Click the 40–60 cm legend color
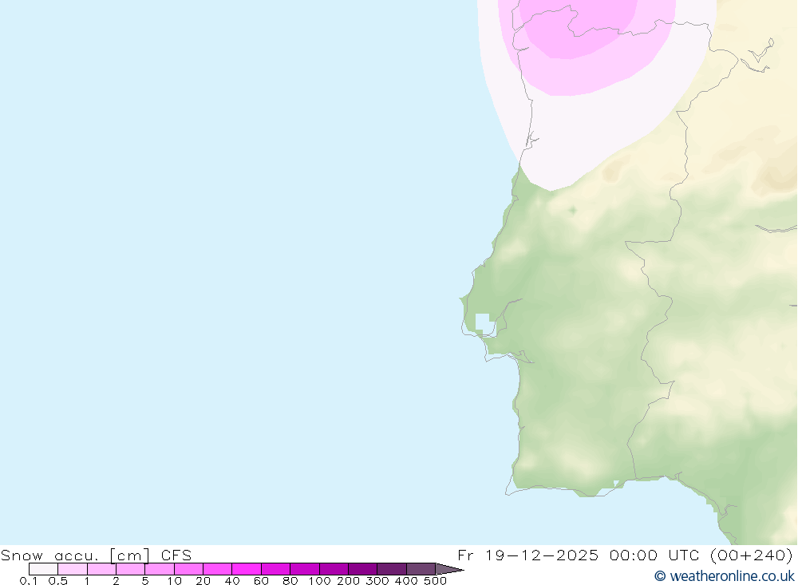798x585 pixels. tap(247, 569)
